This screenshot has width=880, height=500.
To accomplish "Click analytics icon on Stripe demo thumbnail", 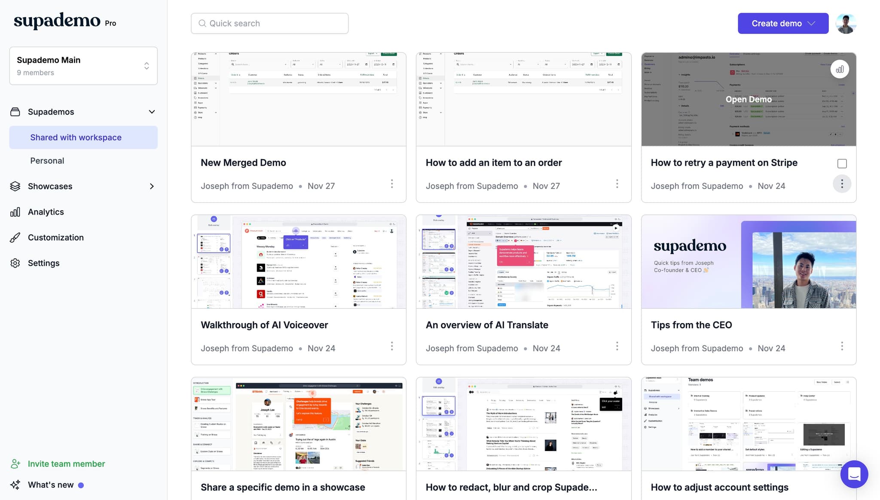I will 839,69.
